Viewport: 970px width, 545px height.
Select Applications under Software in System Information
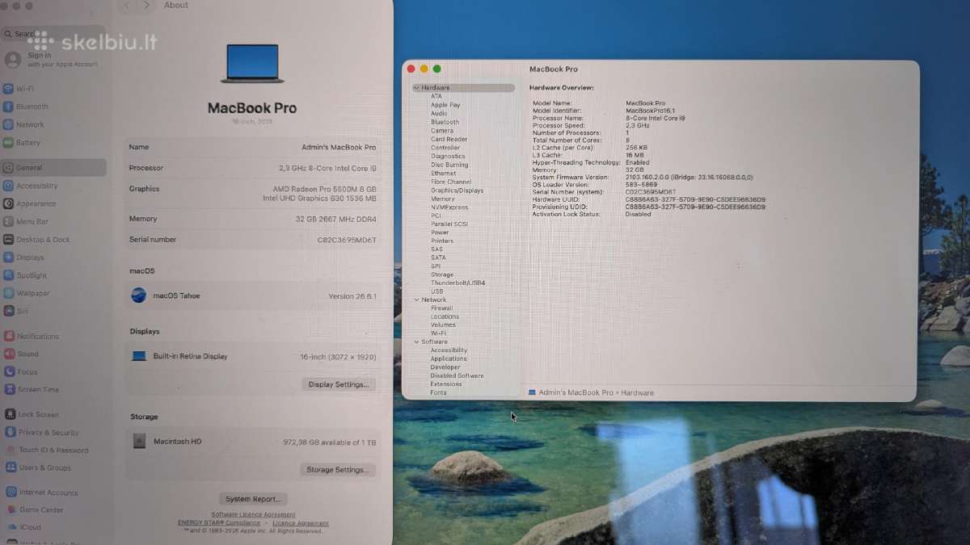click(x=449, y=358)
